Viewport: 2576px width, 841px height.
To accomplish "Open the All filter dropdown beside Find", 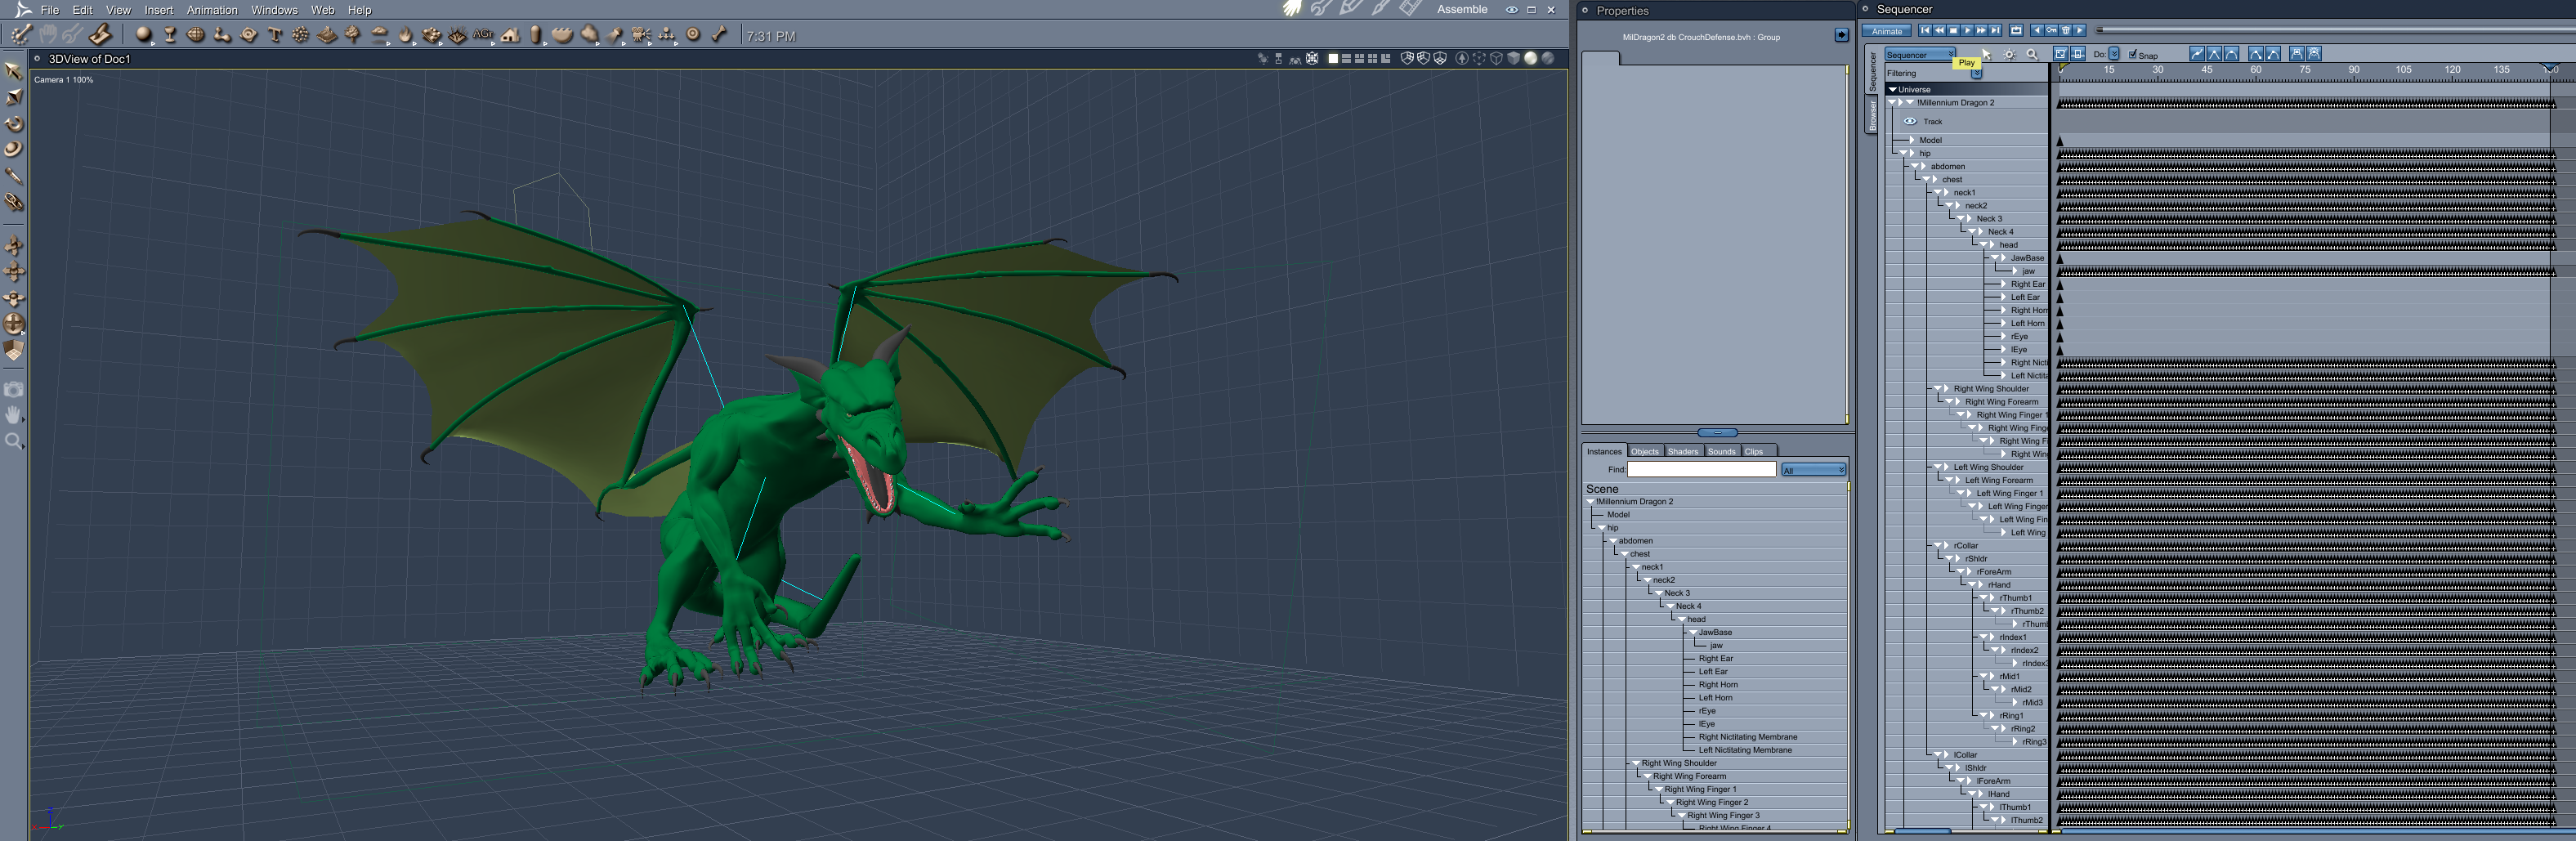I will [1813, 470].
